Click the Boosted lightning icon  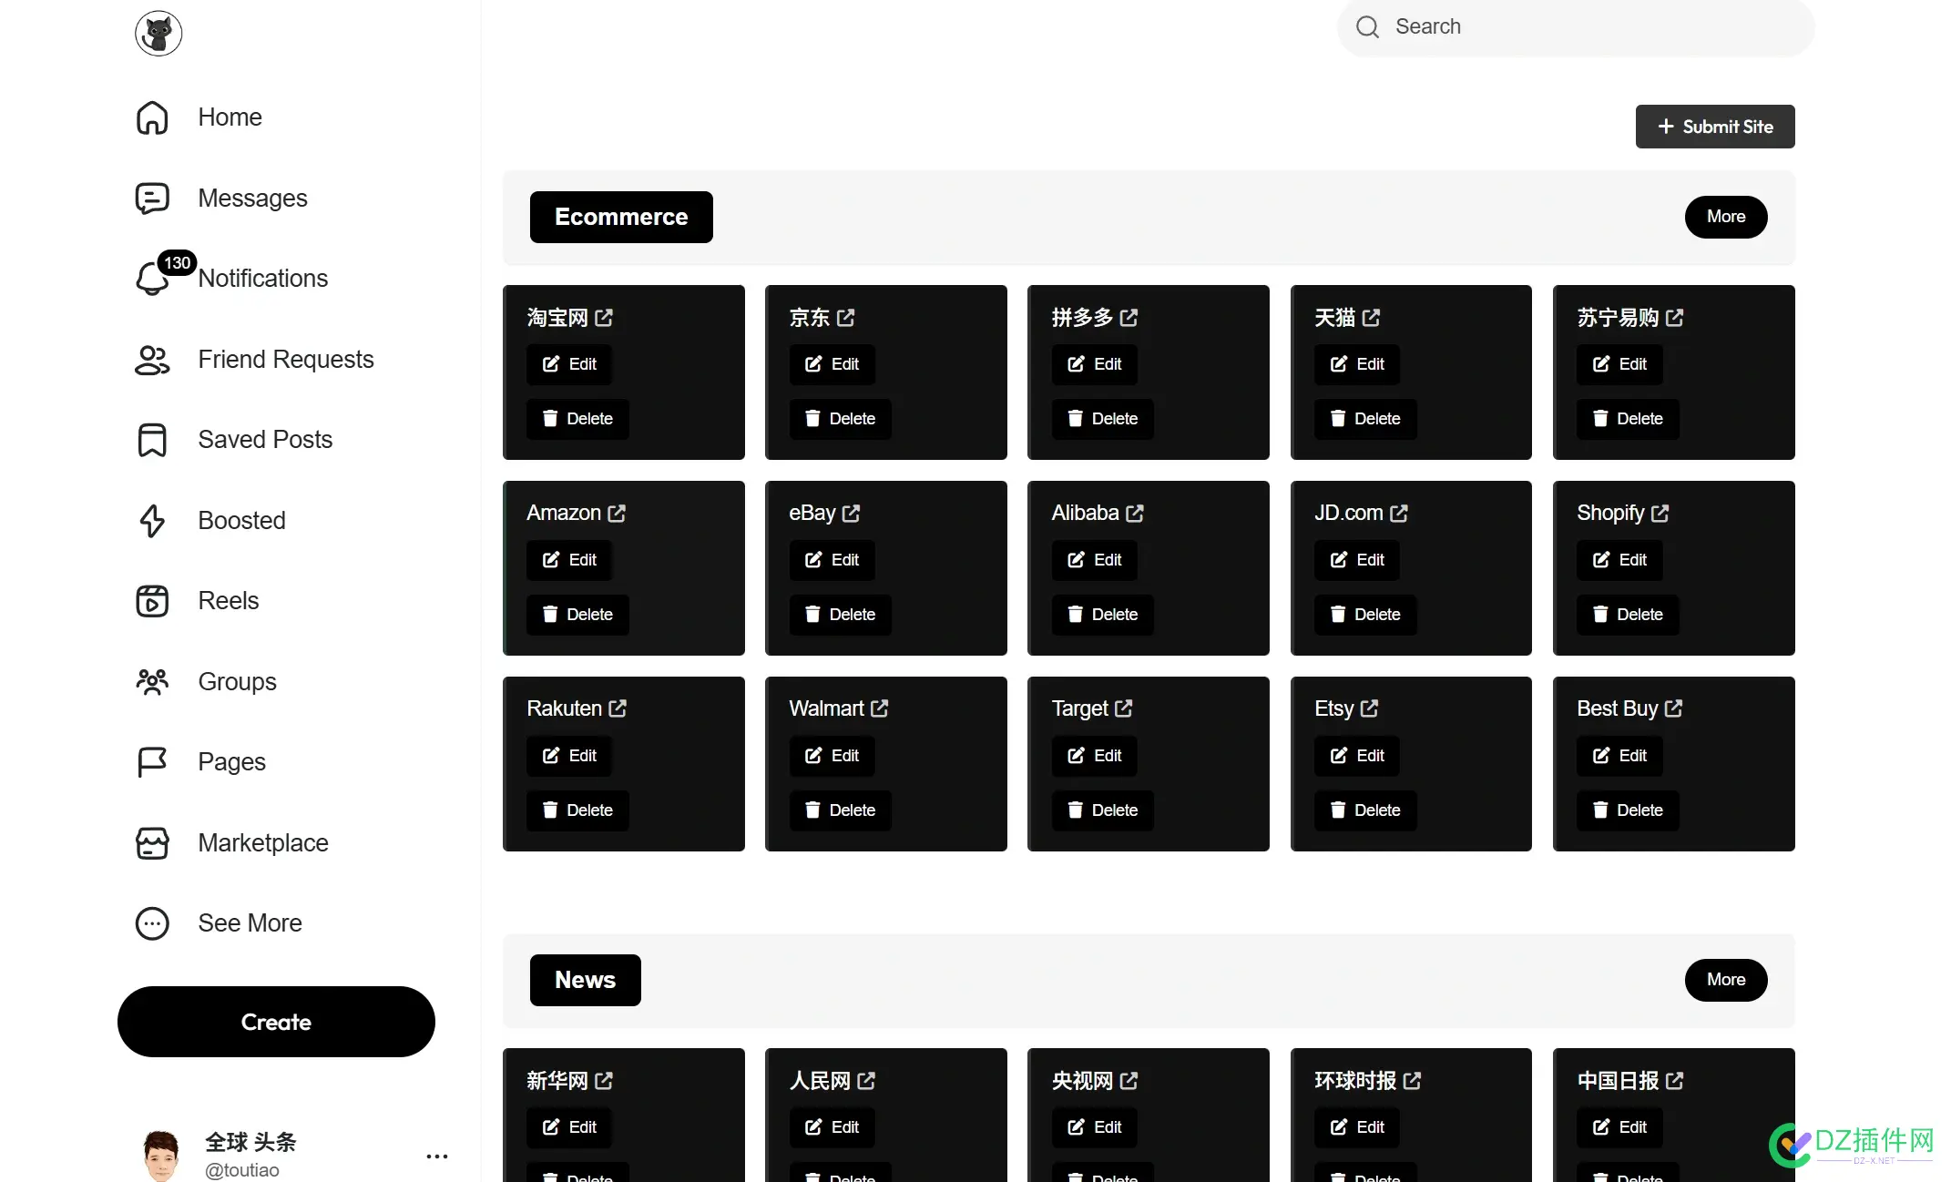152,521
